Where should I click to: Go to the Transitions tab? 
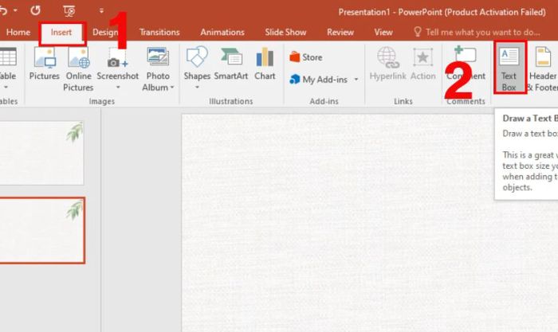tap(159, 33)
